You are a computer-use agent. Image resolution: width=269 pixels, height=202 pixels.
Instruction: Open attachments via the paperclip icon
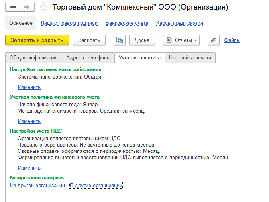tap(214, 40)
